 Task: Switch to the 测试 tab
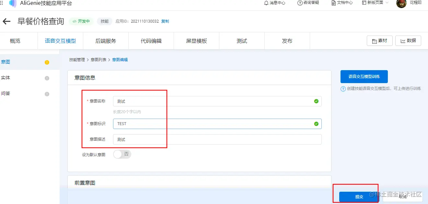(x=242, y=41)
